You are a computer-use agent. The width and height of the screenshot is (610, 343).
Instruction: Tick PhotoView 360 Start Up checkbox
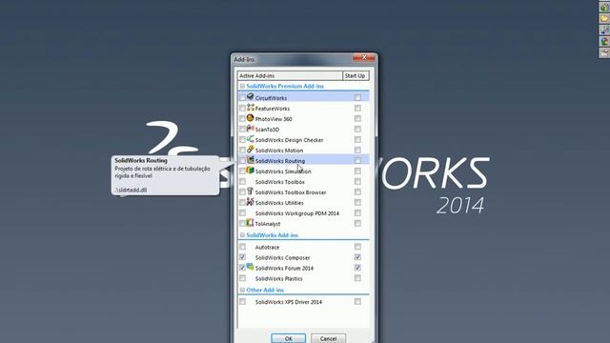(357, 118)
